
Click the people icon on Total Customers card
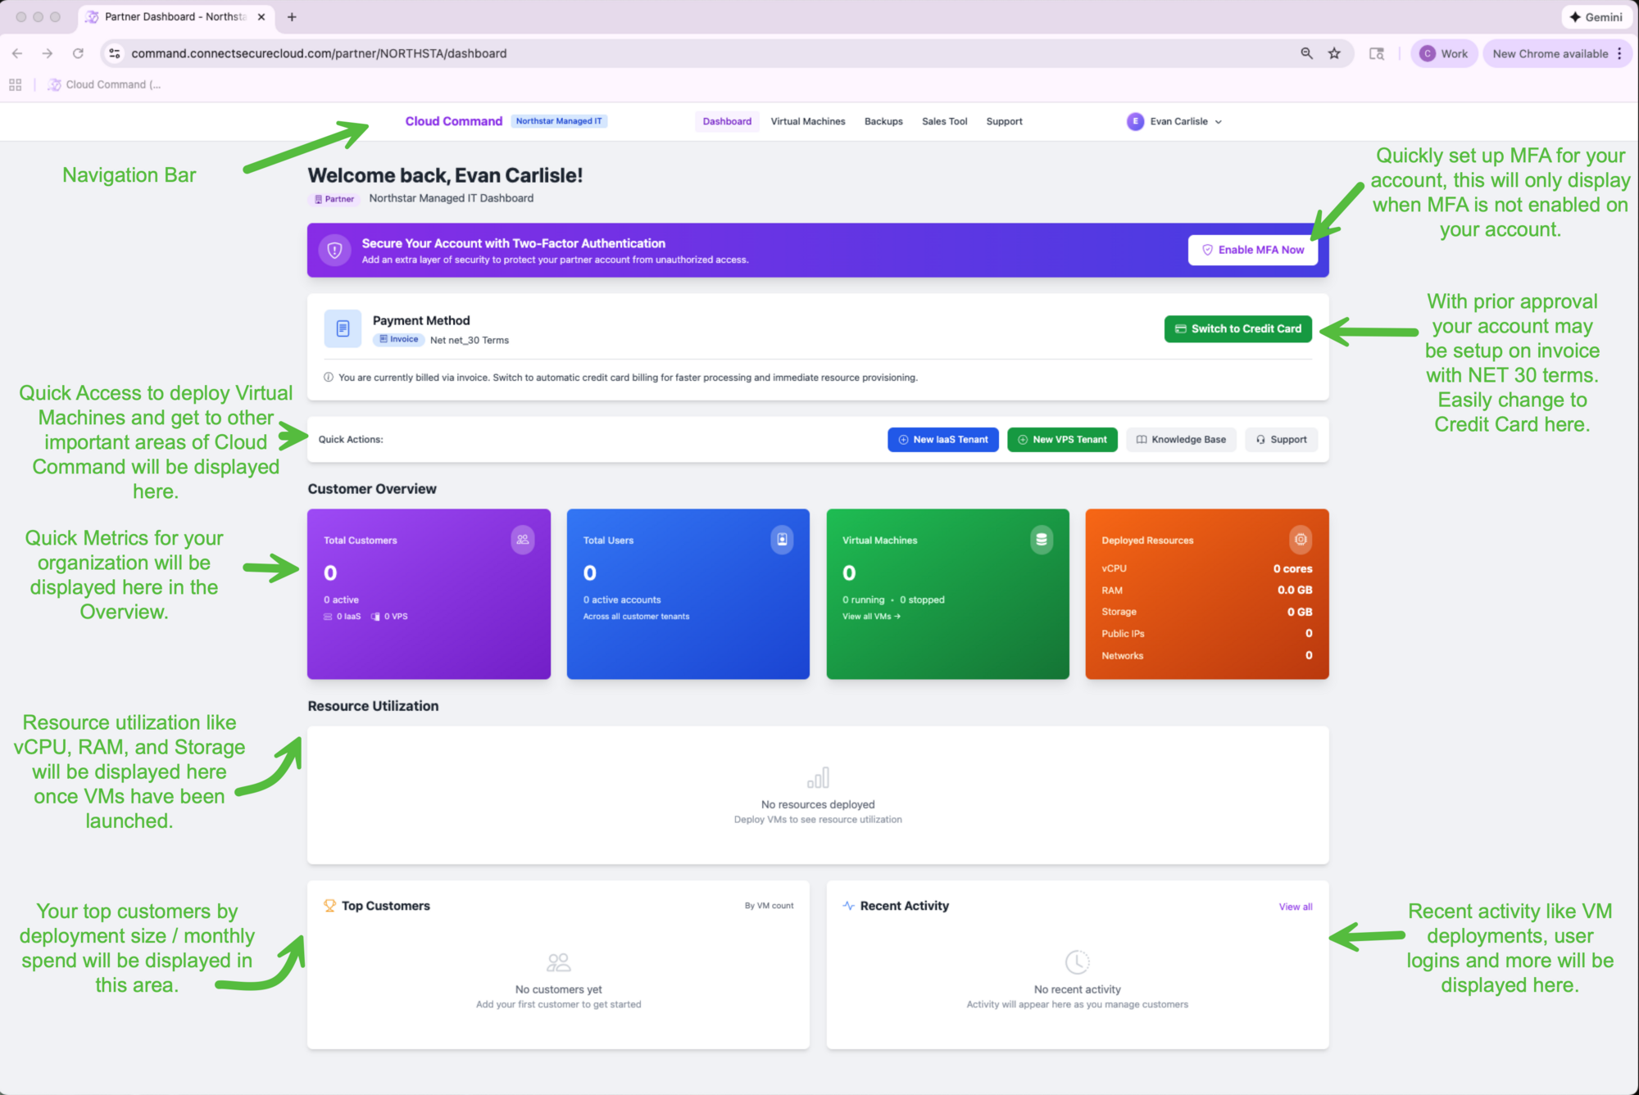pyautogui.click(x=523, y=540)
